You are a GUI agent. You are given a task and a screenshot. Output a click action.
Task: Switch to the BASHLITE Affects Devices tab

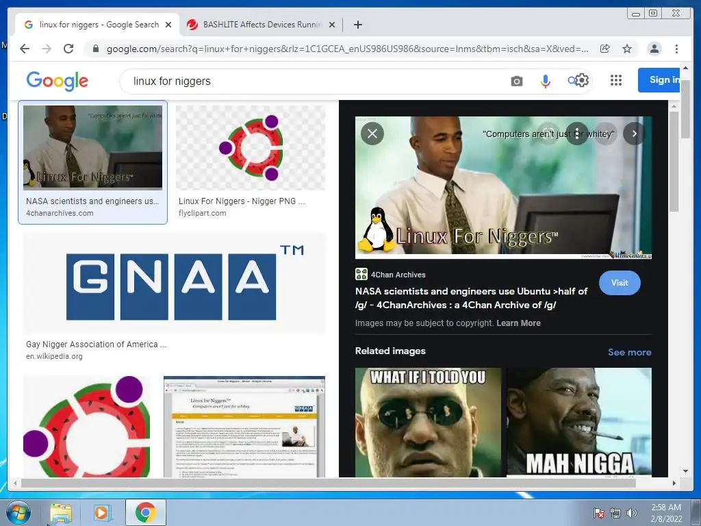click(261, 25)
